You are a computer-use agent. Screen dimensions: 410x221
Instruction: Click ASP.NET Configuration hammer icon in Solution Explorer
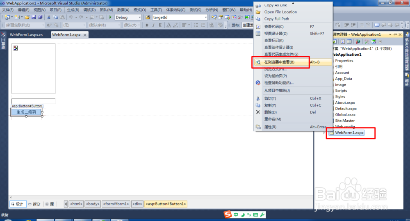367,41
